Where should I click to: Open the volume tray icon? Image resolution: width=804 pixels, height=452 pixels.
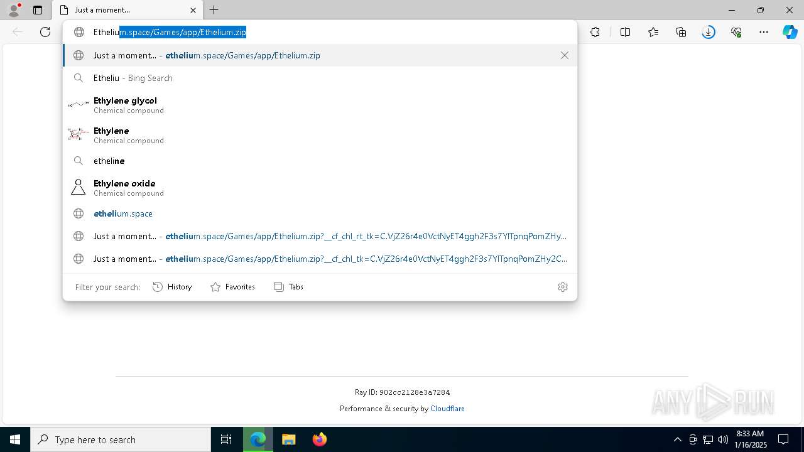tap(722, 439)
